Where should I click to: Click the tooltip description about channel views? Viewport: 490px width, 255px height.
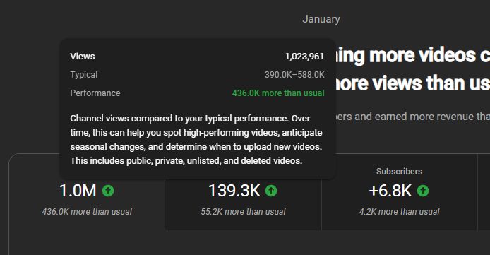196,139
